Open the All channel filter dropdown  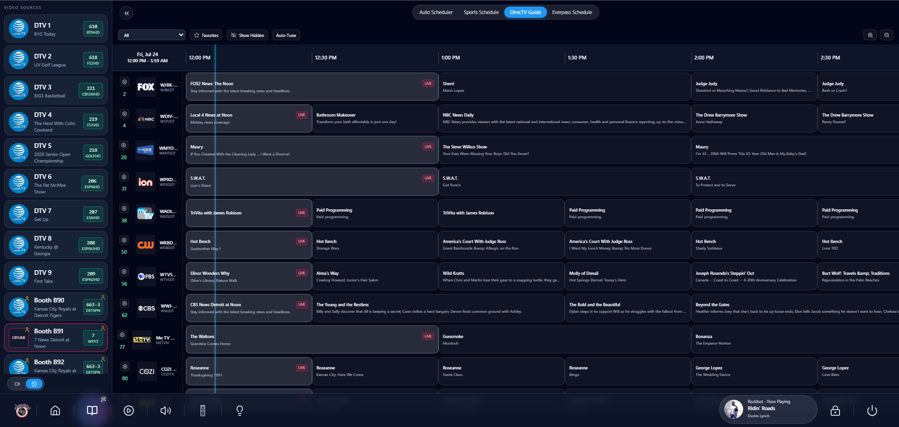coord(152,35)
